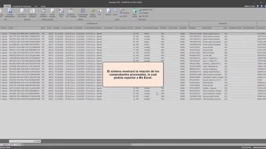Screen dimensions: 266x149
Task: Open the Ayuda tab
Action: (43, 6)
